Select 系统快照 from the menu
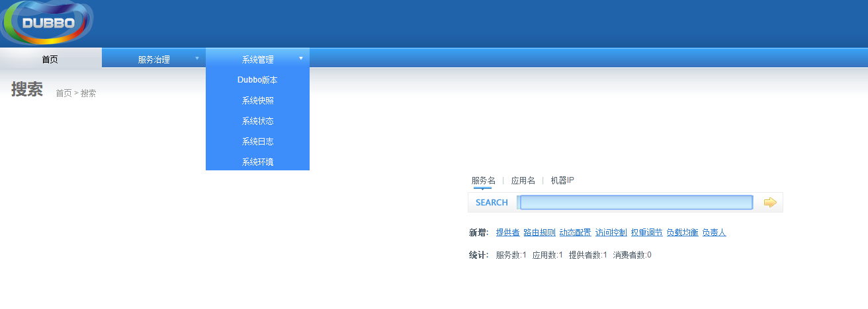Screen dimensions: 868x309 [257, 100]
